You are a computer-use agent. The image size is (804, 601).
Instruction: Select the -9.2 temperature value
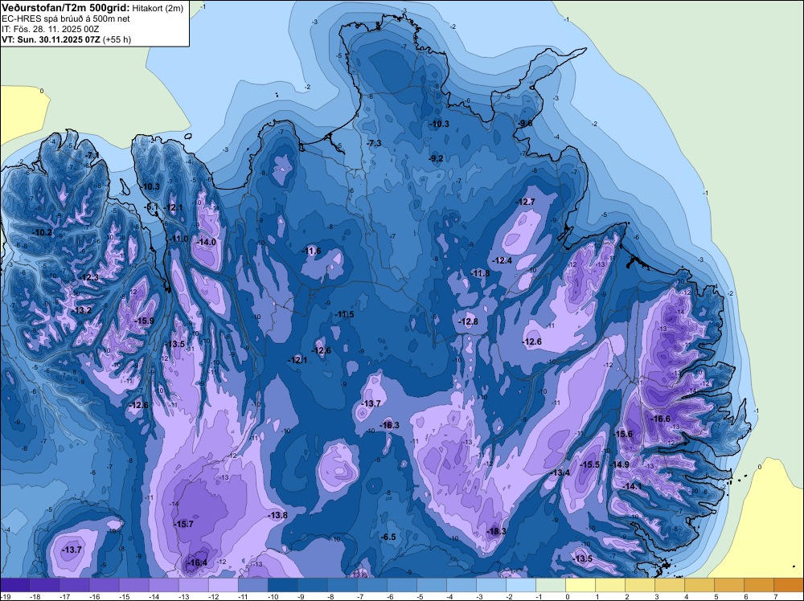[435, 158]
